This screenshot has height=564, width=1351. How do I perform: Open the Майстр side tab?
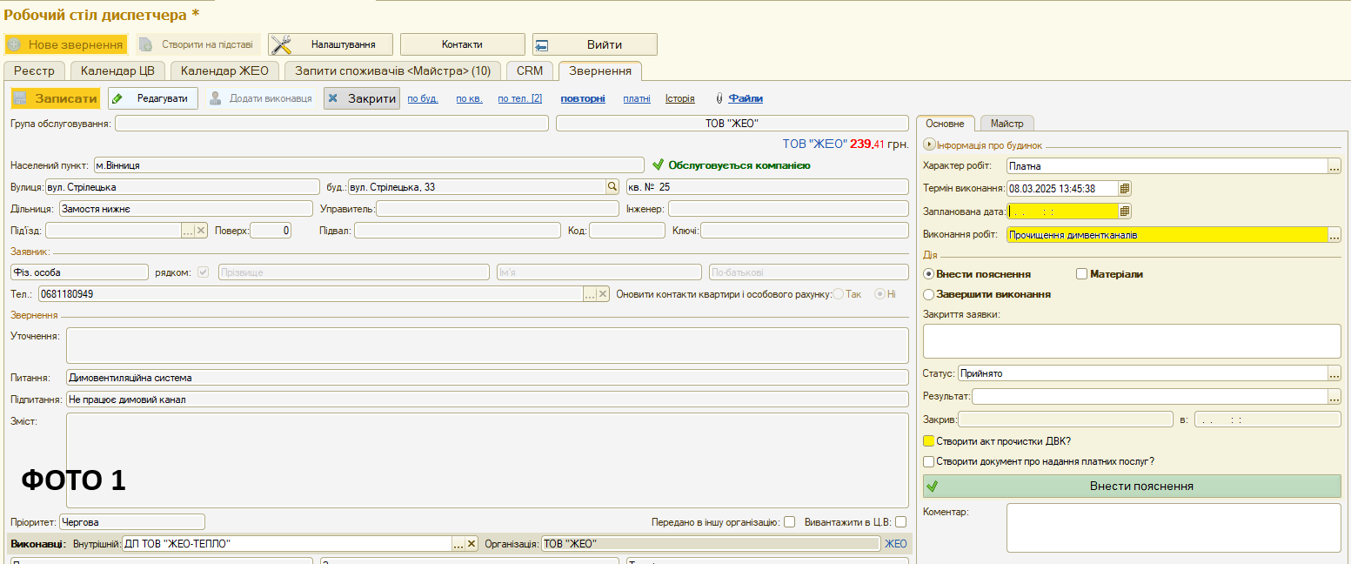coord(1007,124)
